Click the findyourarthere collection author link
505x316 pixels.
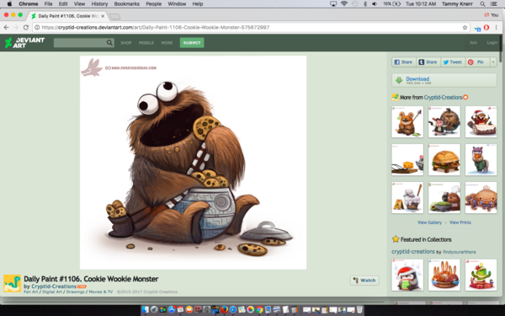click(460, 252)
